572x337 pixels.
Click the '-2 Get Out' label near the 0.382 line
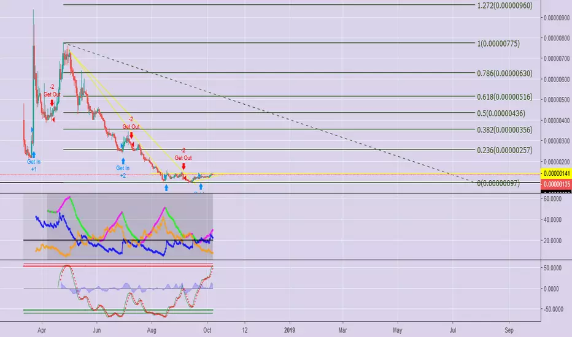pos(131,123)
